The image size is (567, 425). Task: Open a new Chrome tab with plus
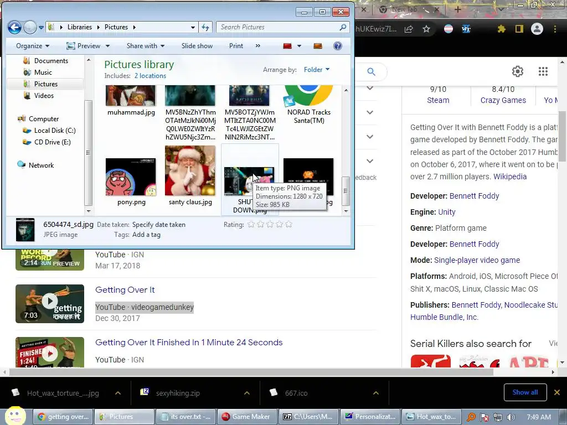pos(457,9)
